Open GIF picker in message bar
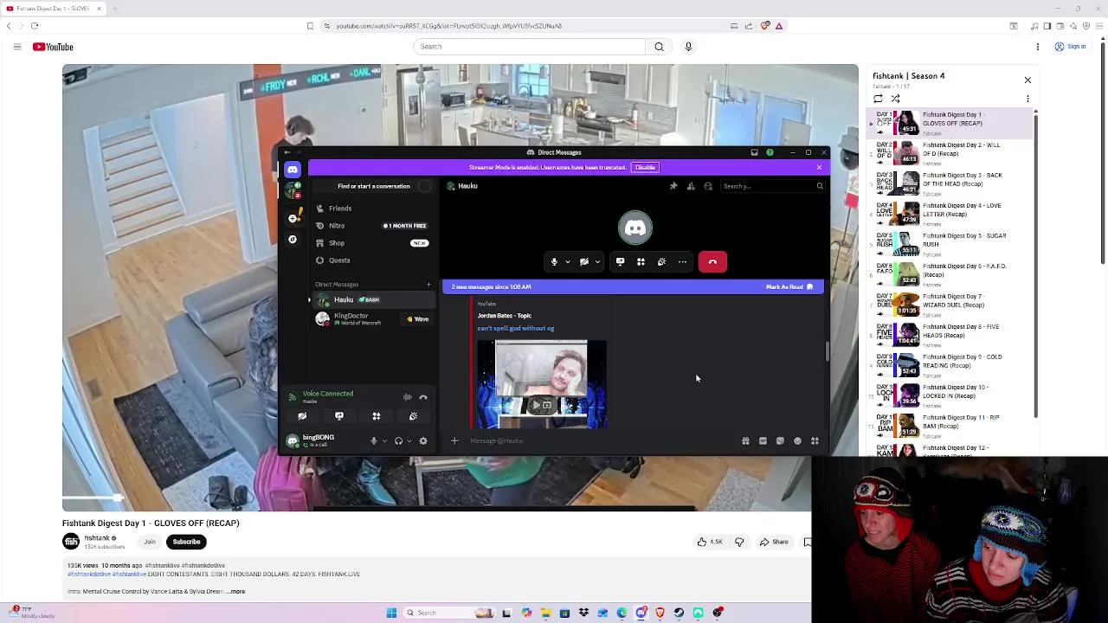 pos(763,441)
